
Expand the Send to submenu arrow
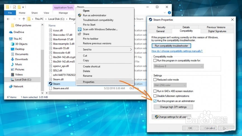[x=131, y=49]
